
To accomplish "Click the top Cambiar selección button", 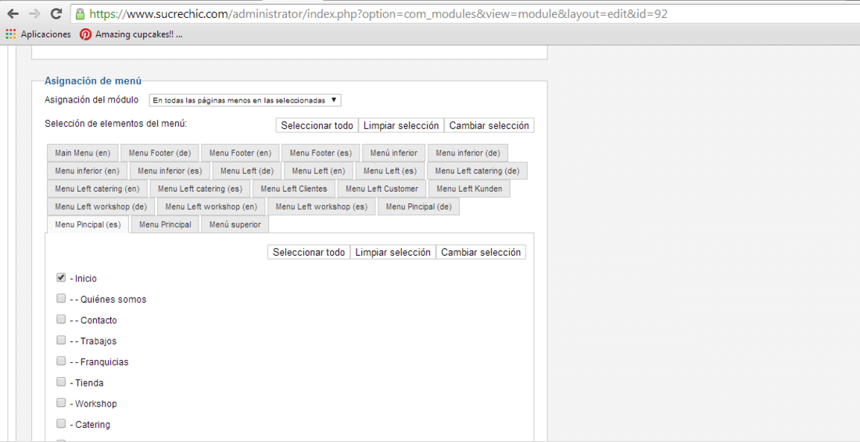I will pyautogui.click(x=489, y=125).
